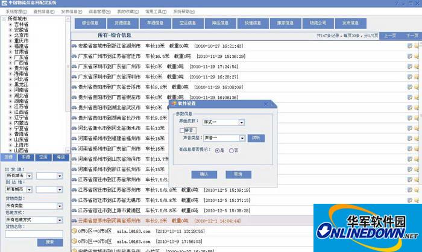Switch to the 车源信息 tab
The width and height of the screenshot is (422, 252).
[156, 23]
